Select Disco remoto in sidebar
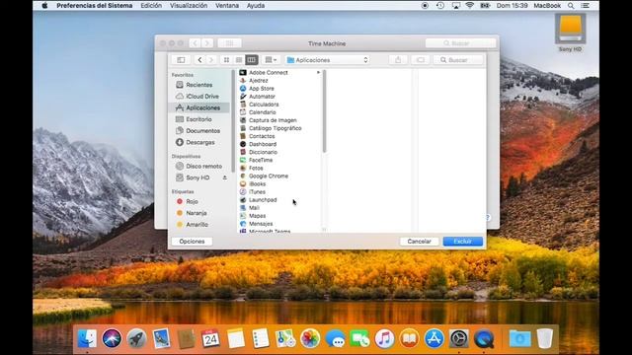The width and height of the screenshot is (632, 355). (199, 166)
